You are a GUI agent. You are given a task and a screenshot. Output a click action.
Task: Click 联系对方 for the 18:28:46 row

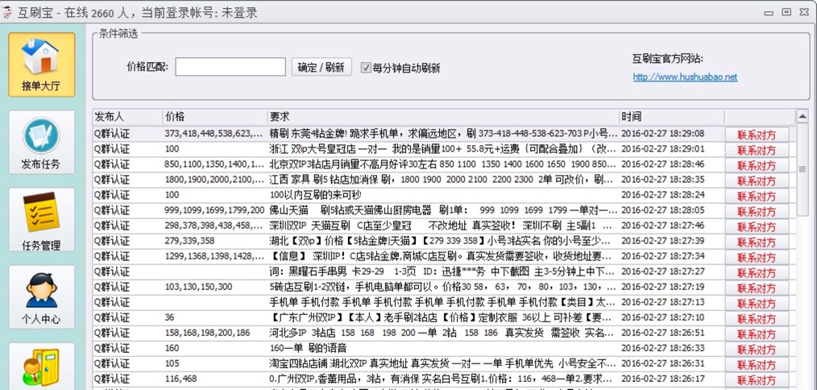coord(757,165)
